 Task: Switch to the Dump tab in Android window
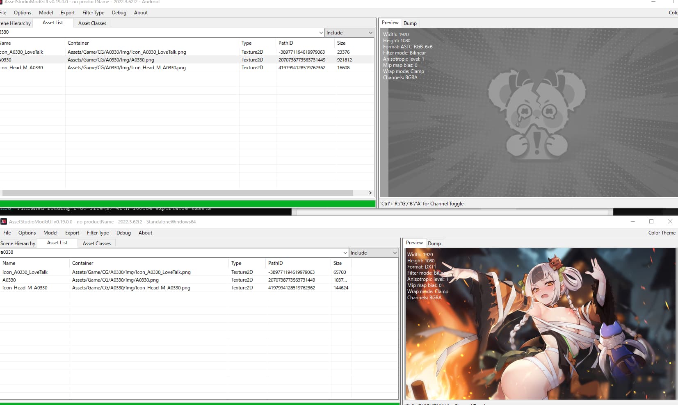tap(410, 23)
